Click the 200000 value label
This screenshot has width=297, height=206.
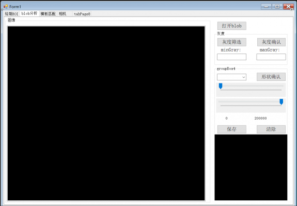point(260,118)
